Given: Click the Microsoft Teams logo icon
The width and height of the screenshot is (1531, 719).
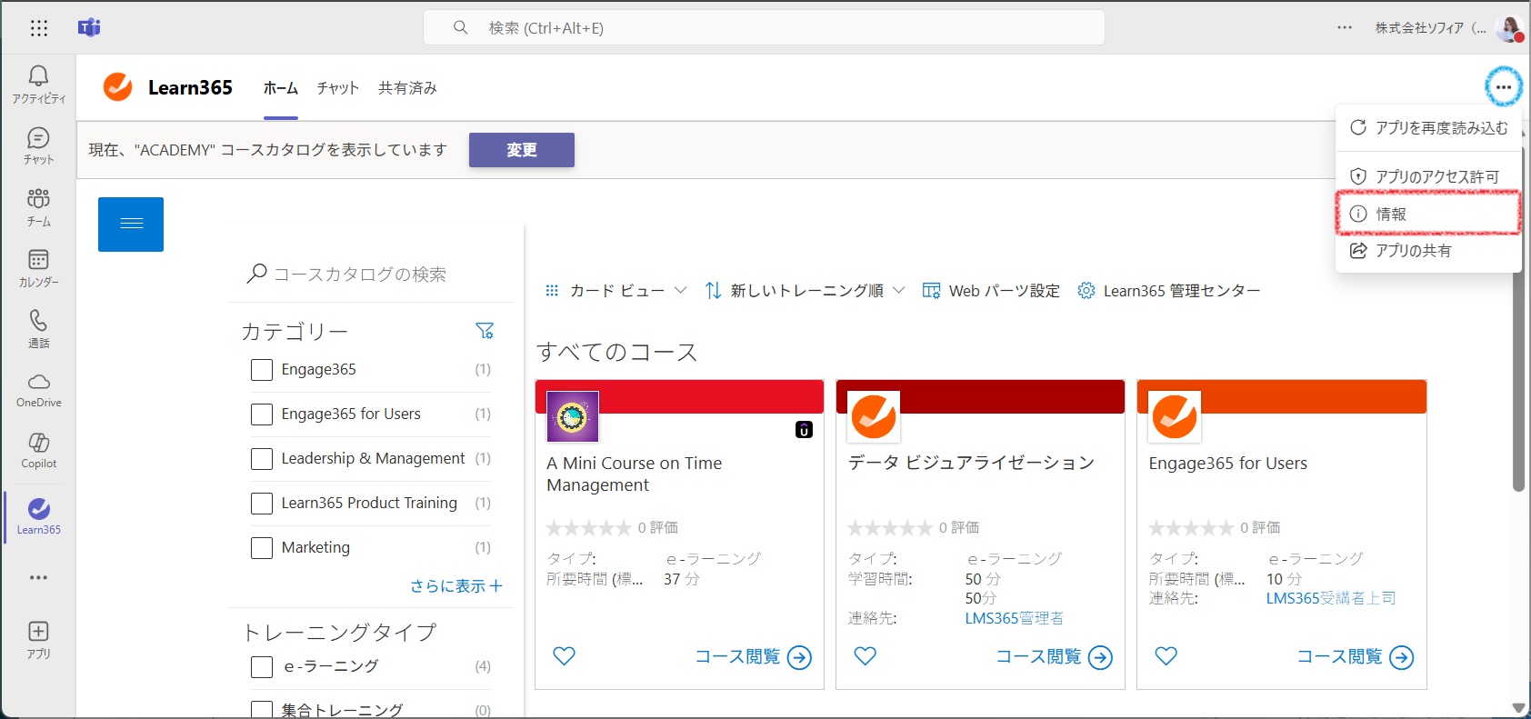Looking at the screenshot, I should tap(89, 27).
